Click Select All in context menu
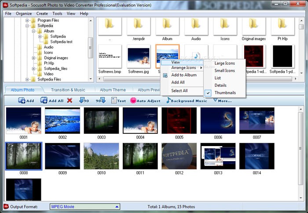Screen dimensions: 308x213 click(x=180, y=91)
